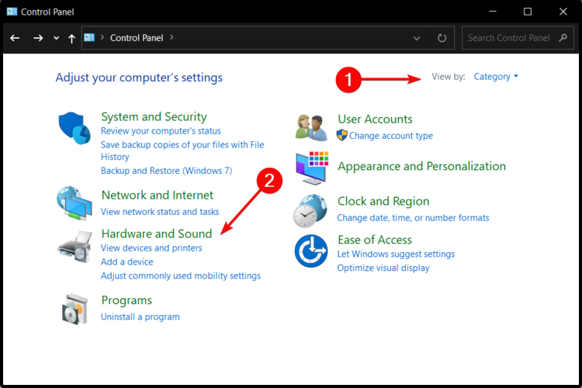Open the recent locations dropdown arrow
The height and width of the screenshot is (388, 582).
[x=56, y=38]
